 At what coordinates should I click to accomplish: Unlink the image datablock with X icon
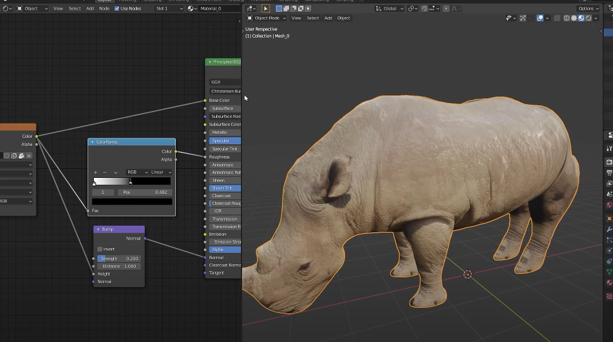click(x=29, y=156)
